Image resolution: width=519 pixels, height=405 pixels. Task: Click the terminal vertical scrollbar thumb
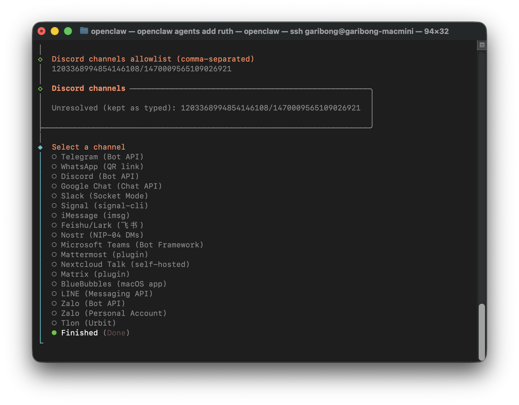click(482, 332)
